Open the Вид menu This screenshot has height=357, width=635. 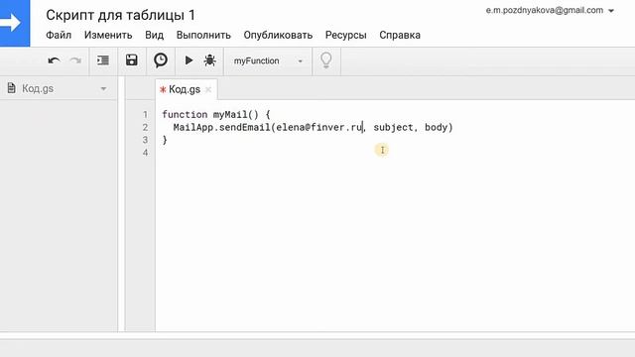point(155,36)
